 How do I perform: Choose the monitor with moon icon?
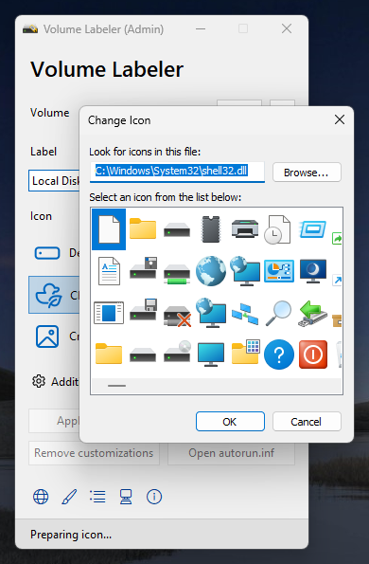tap(313, 271)
